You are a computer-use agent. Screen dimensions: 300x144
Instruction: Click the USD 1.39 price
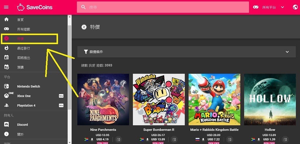(269, 139)
